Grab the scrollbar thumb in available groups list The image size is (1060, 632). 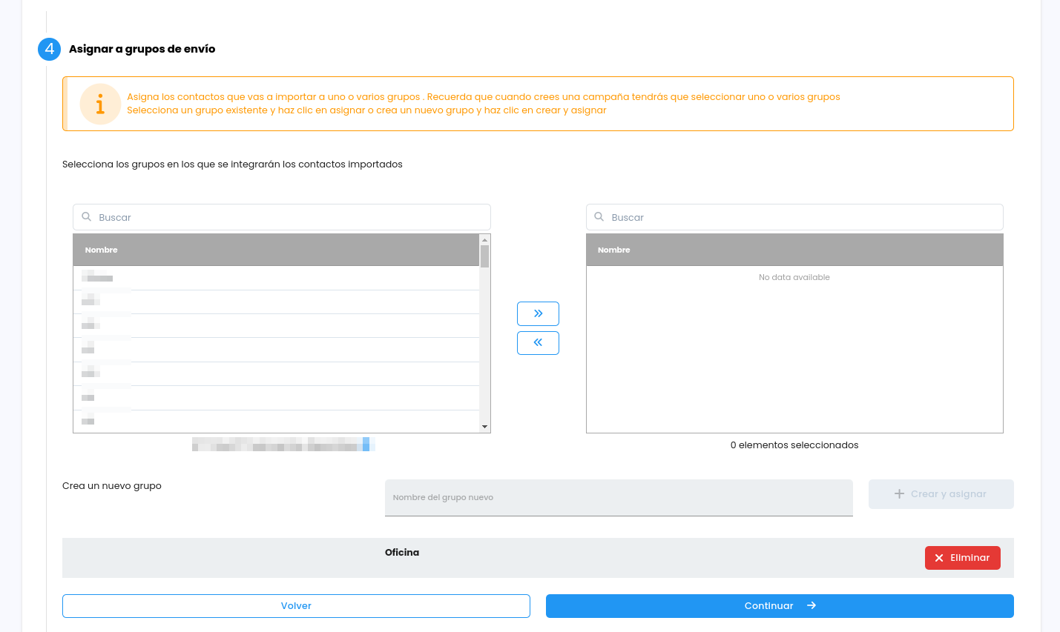pyautogui.click(x=484, y=256)
